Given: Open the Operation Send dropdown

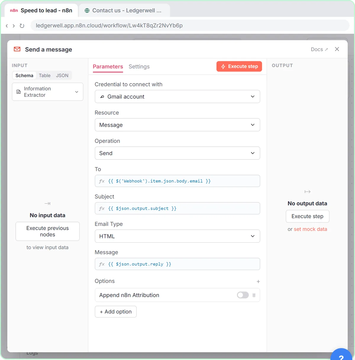Looking at the screenshot, I should [177, 153].
